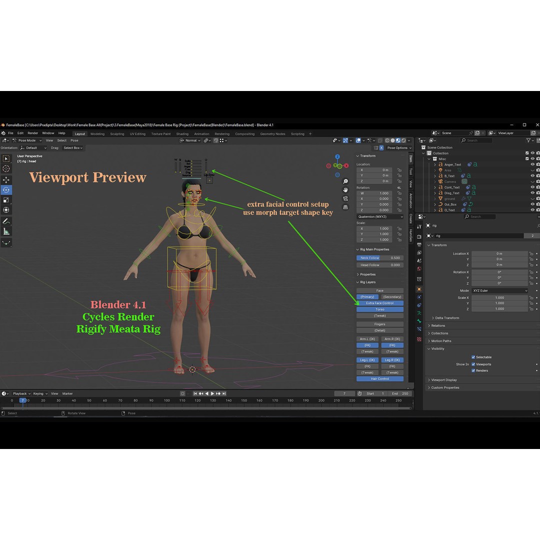Select Solid viewport shading icon

coord(392,140)
